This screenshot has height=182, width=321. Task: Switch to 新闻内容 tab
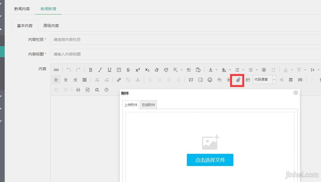point(22,9)
